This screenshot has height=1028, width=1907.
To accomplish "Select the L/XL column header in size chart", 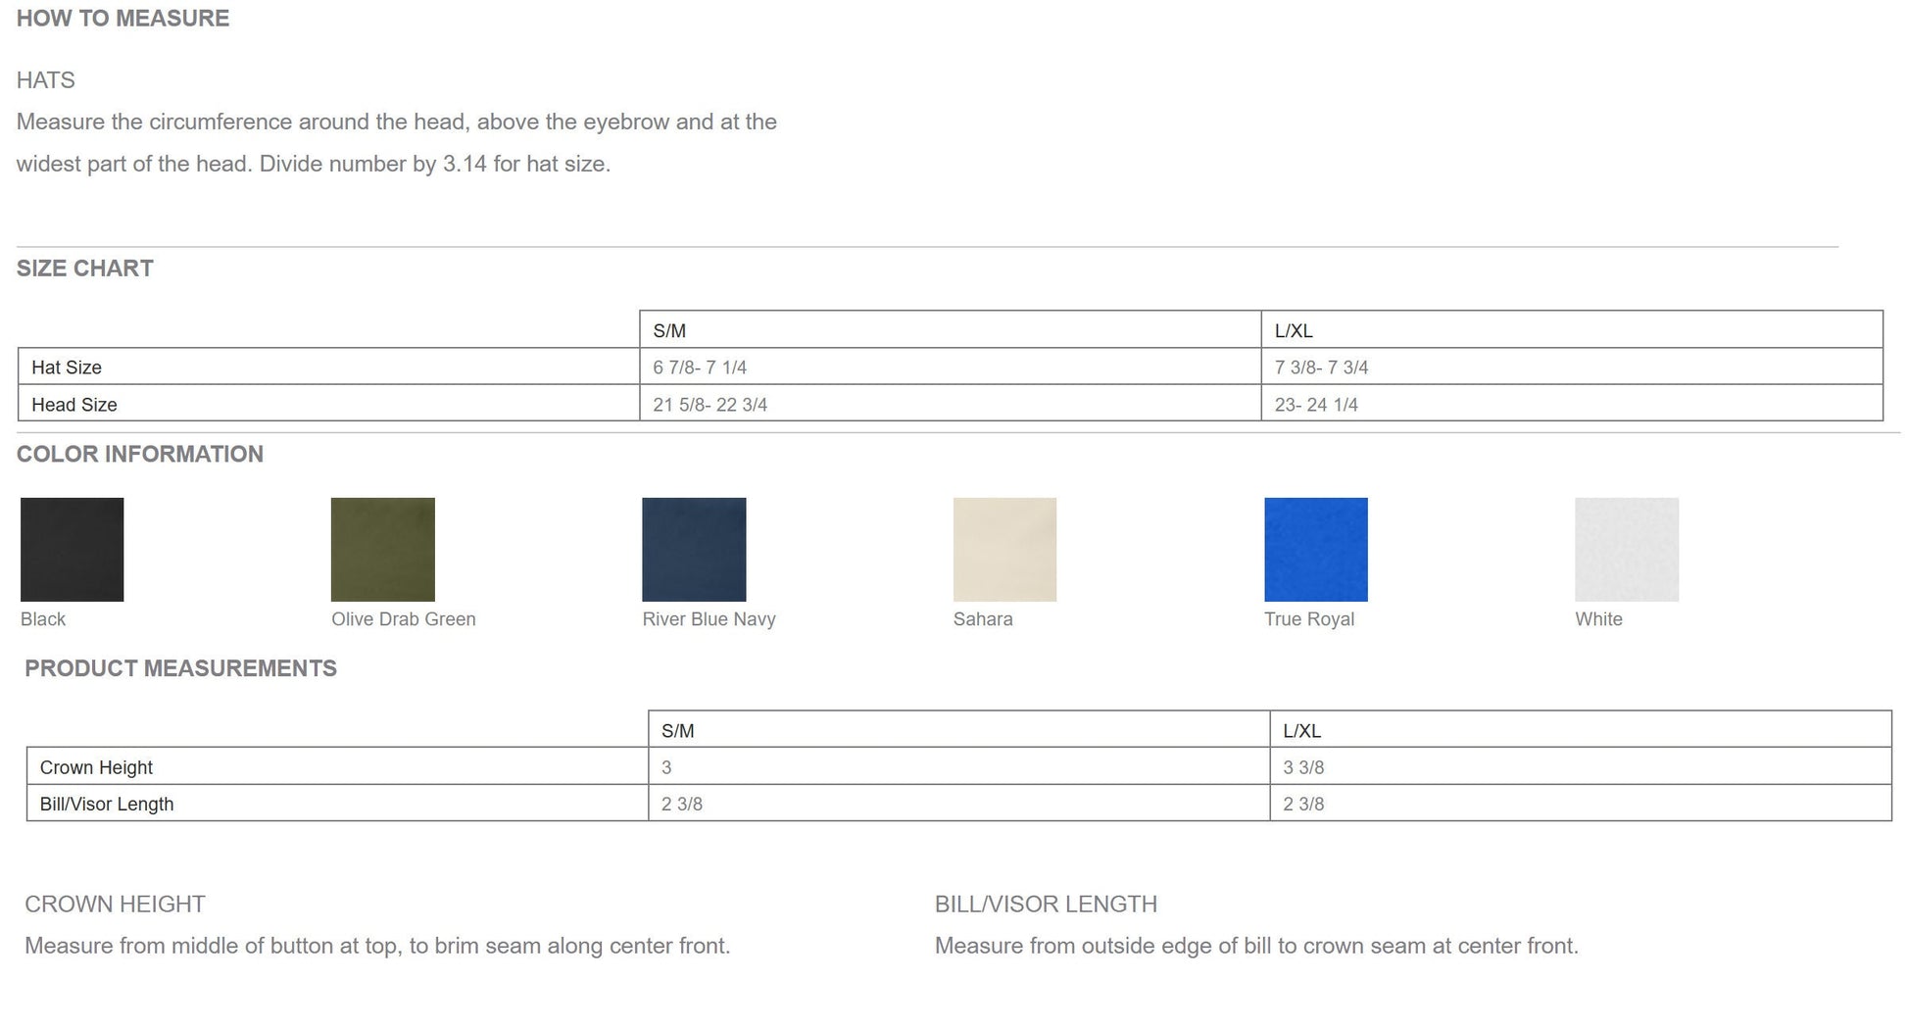I will tap(1294, 331).
